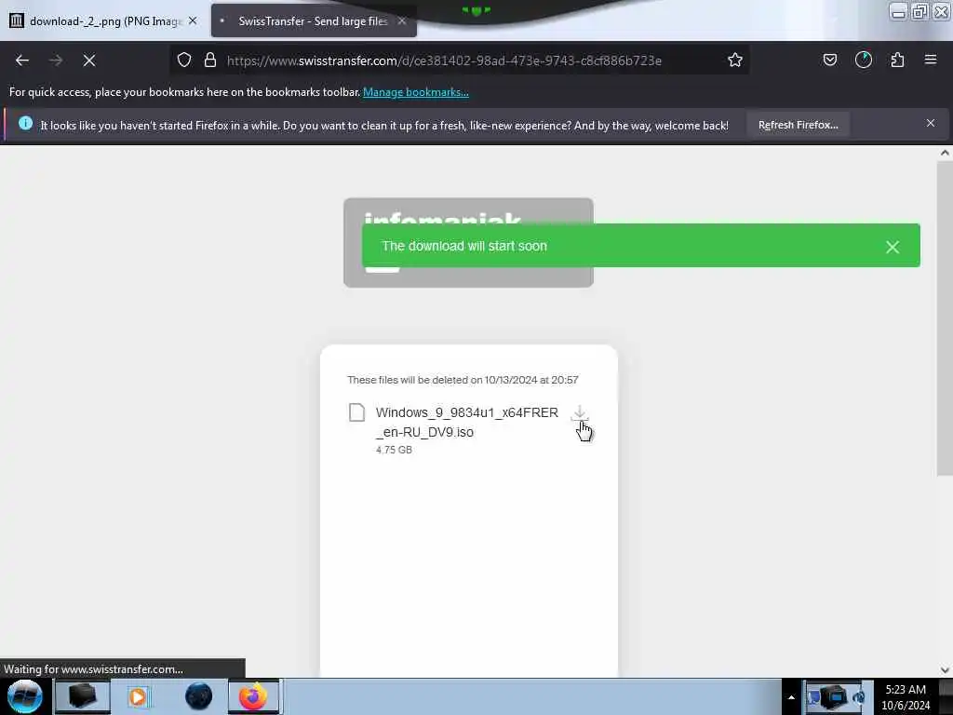Click the infomaniak logo banner
Image resolution: width=953 pixels, height=715 pixels.
tap(468, 242)
